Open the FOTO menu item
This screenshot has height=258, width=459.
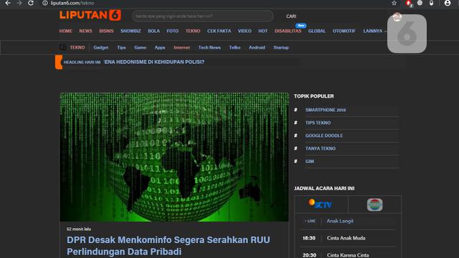click(172, 31)
